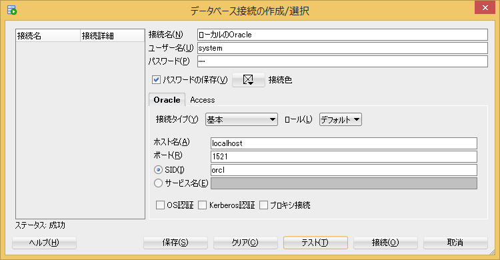The width and height of the screenshot is (500, 260).
Task: Enable the Kerberos認証 checkbox
Action: pyautogui.click(x=202, y=205)
